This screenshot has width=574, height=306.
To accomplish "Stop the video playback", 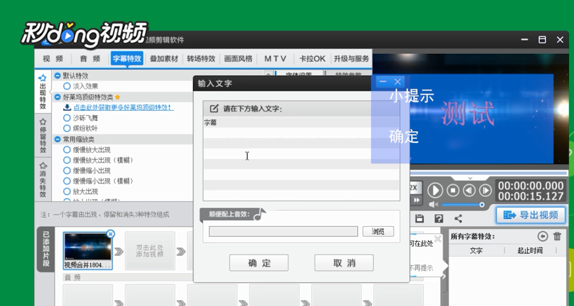I will (x=453, y=190).
